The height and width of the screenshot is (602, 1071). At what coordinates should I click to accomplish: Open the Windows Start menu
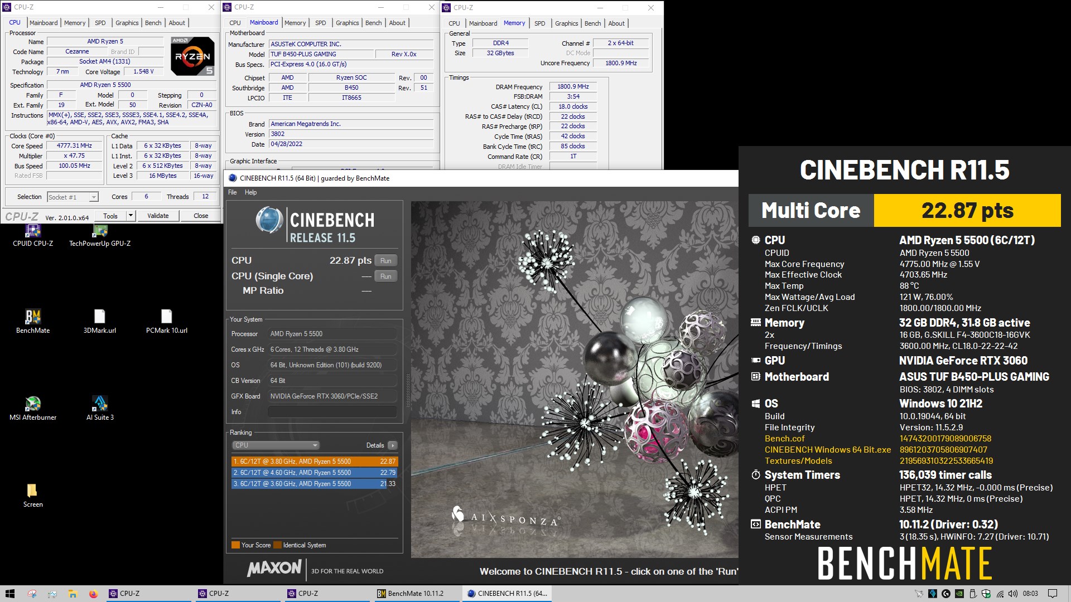9,594
